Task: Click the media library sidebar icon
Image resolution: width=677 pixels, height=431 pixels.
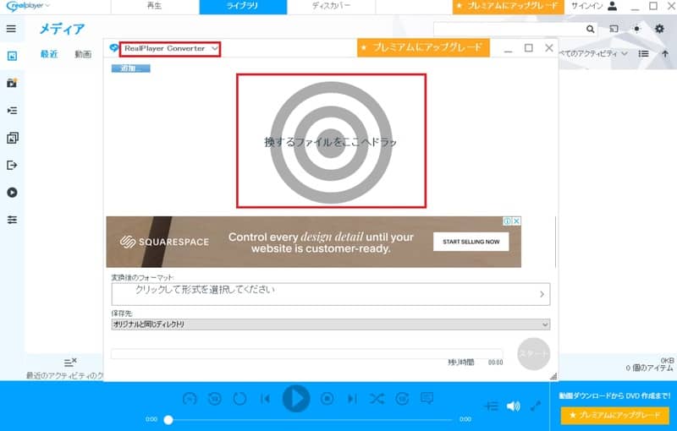Action: click(x=12, y=56)
